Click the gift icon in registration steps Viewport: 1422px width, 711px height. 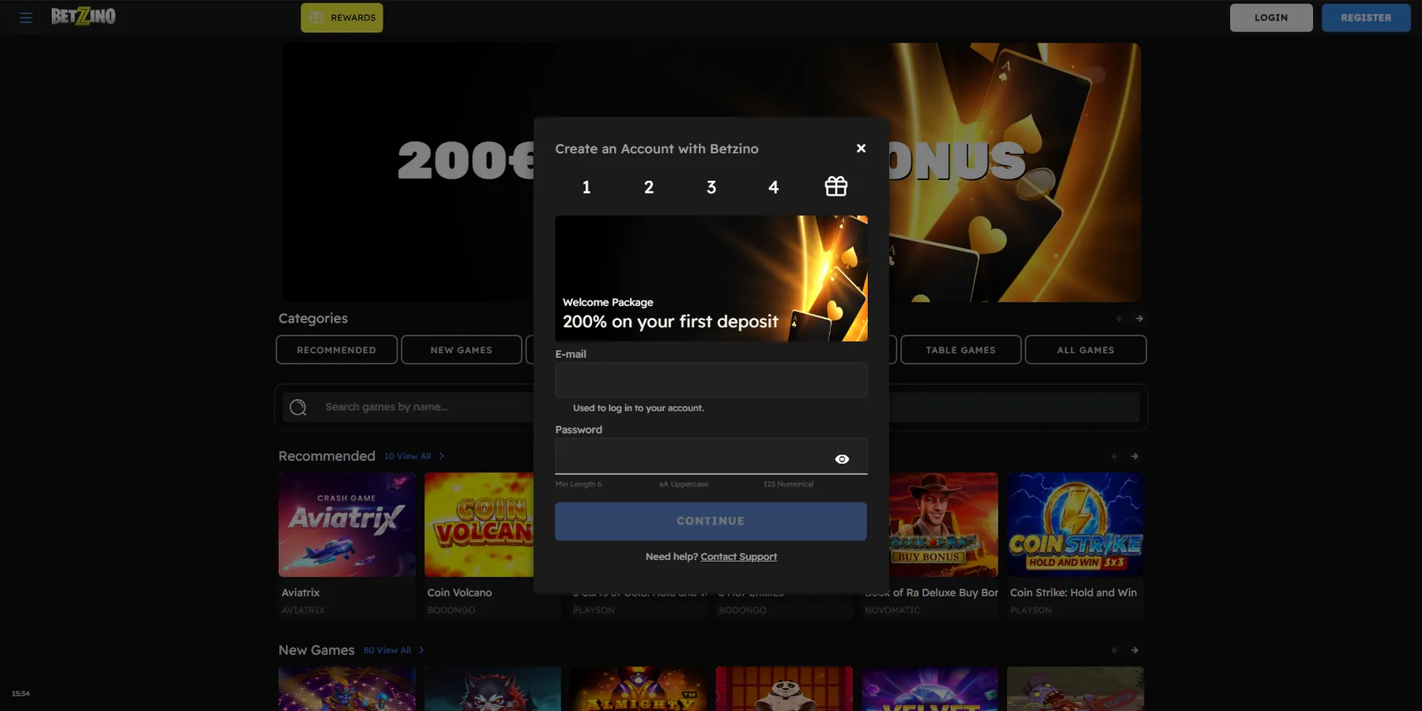[835, 186]
